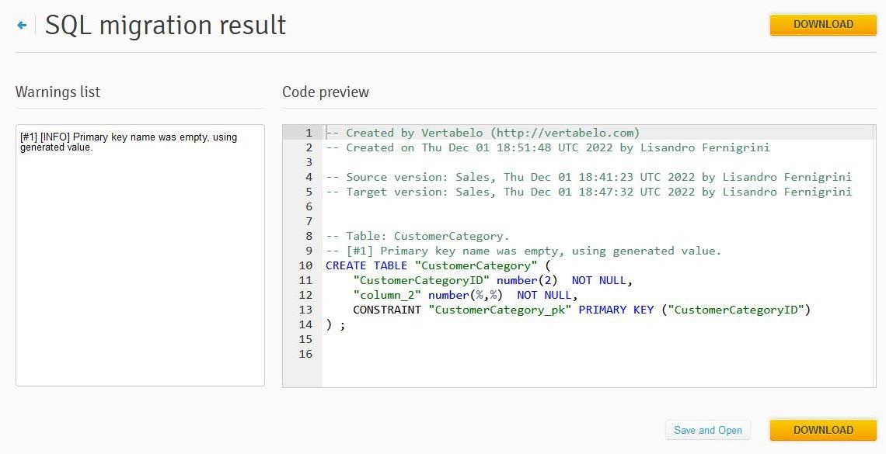
Task: Click line number 1 in the code gutter
Action: click(309, 133)
